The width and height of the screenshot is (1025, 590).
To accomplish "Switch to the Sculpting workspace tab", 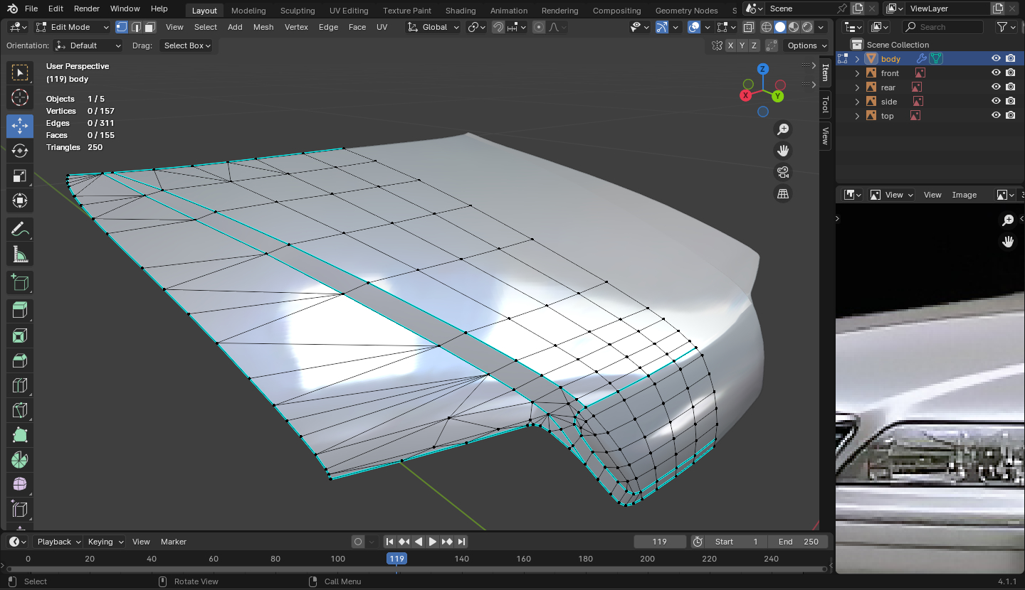I will [298, 11].
